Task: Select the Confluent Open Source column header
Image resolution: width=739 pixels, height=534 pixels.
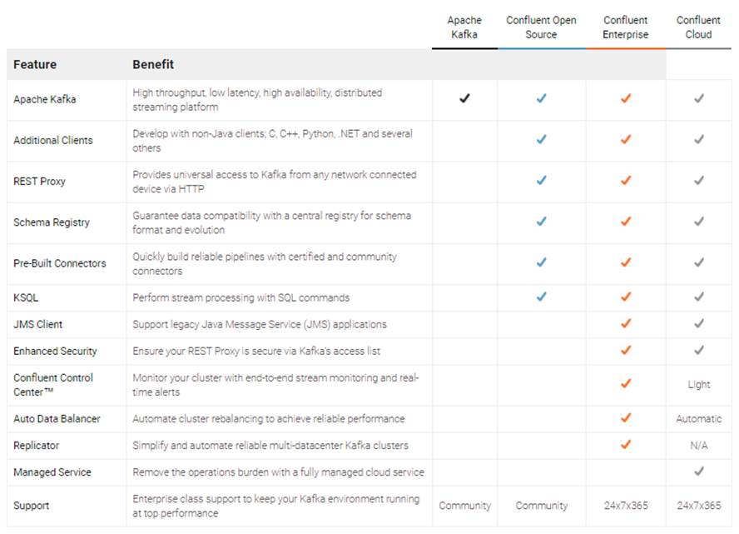Action: tap(541, 27)
